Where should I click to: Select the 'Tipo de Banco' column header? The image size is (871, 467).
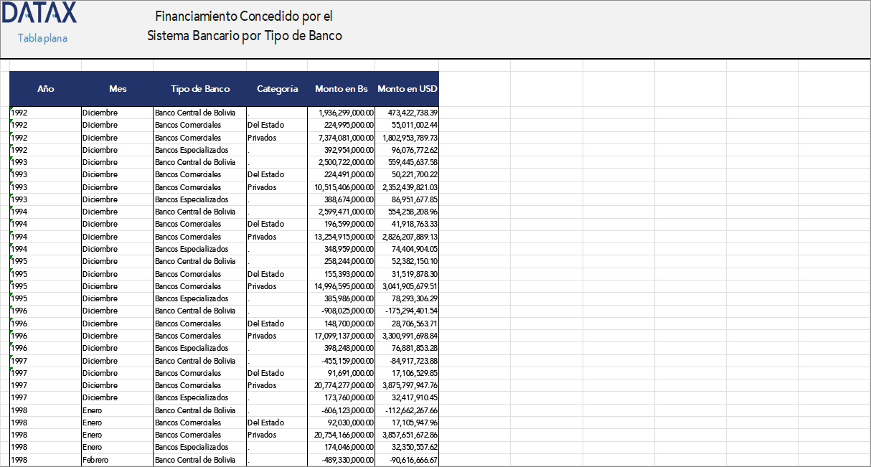(x=199, y=88)
